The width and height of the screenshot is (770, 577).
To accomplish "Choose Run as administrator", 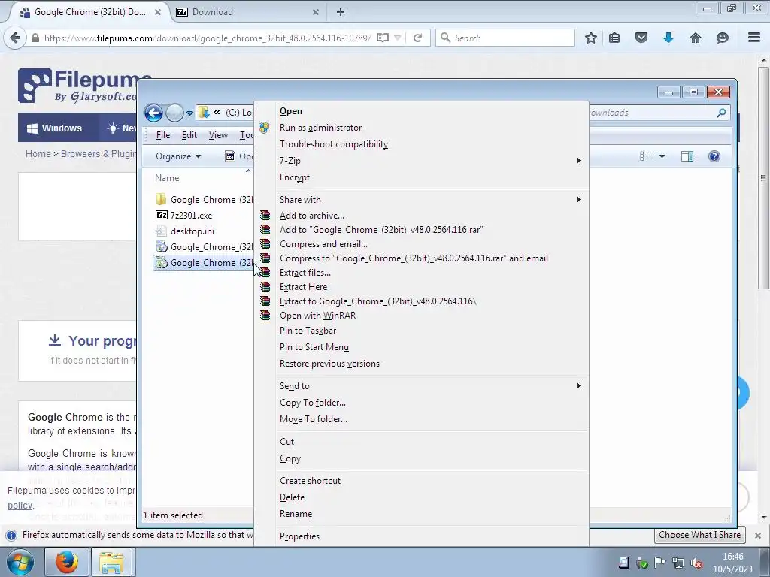I will tap(320, 128).
